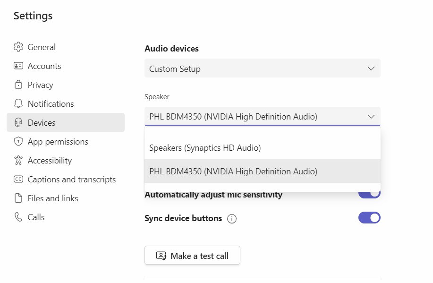Click the Notifications bell icon
Screen dimensions: 433x283
(18, 104)
